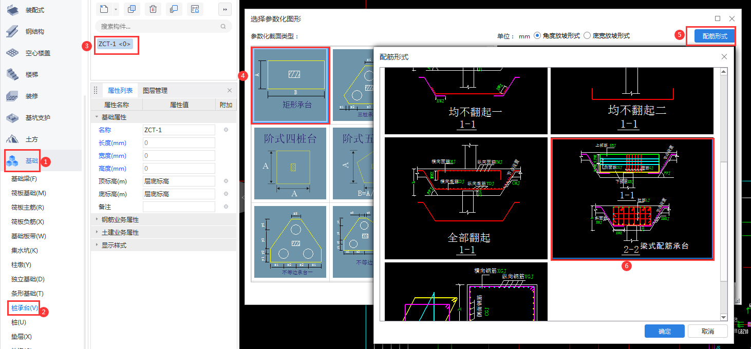Click the properties panel drag handle

click(x=96, y=91)
